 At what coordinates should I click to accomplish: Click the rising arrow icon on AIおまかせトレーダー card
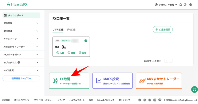point(142,81)
